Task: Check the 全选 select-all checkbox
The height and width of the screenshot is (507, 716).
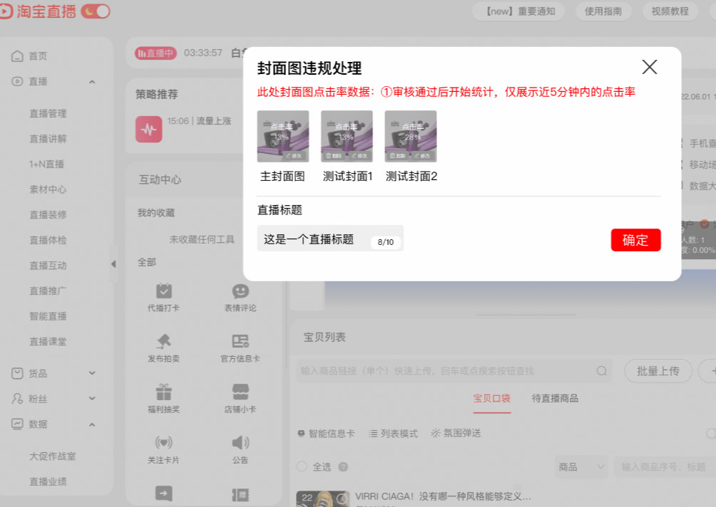Action: (x=302, y=467)
